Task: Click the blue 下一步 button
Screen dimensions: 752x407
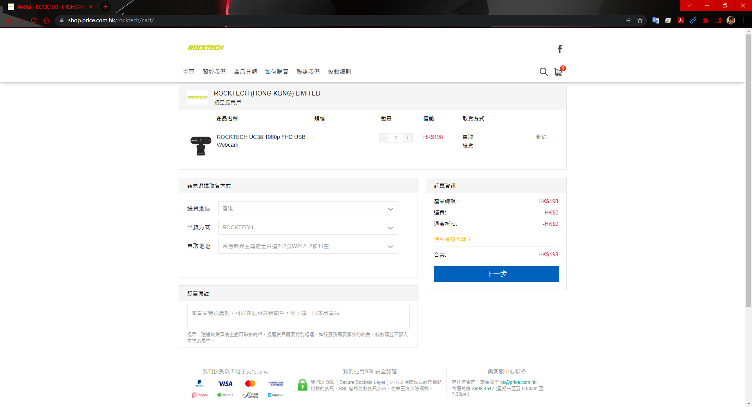Action: [x=496, y=274]
